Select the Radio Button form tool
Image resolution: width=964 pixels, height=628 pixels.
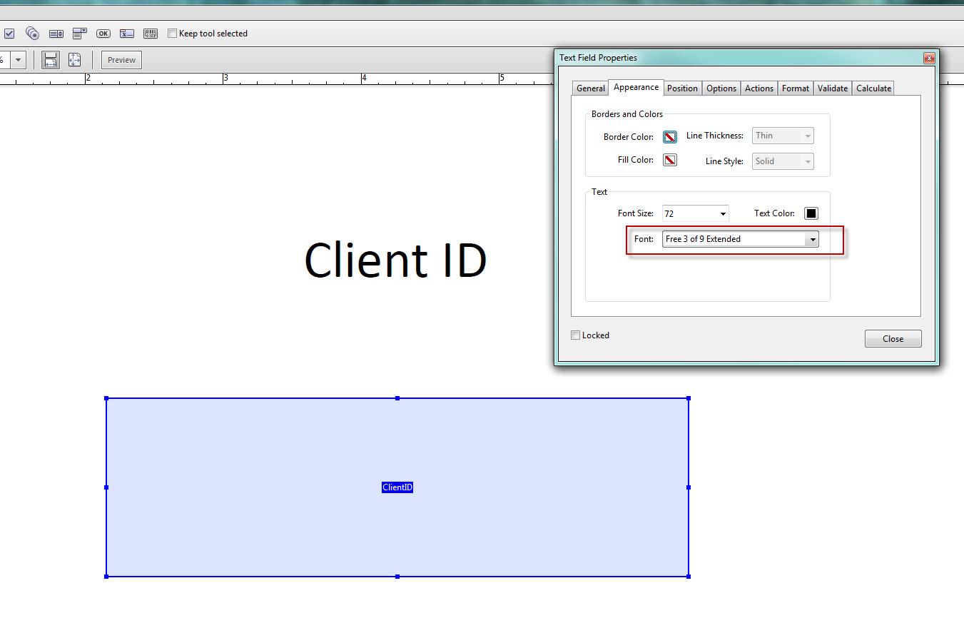click(32, 34)
